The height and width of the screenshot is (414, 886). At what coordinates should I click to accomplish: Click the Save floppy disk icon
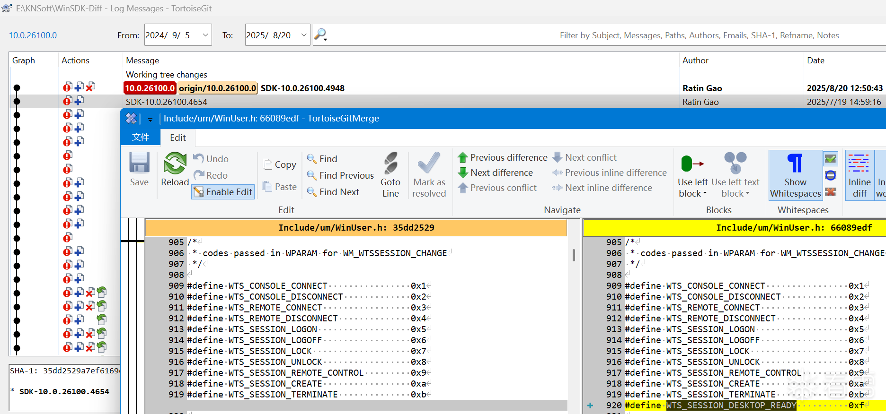click(139, 163)
